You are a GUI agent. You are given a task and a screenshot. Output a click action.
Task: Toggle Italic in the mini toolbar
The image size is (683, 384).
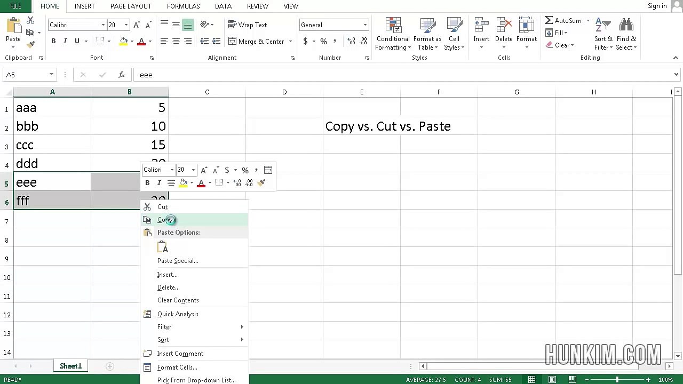point(159,183)
